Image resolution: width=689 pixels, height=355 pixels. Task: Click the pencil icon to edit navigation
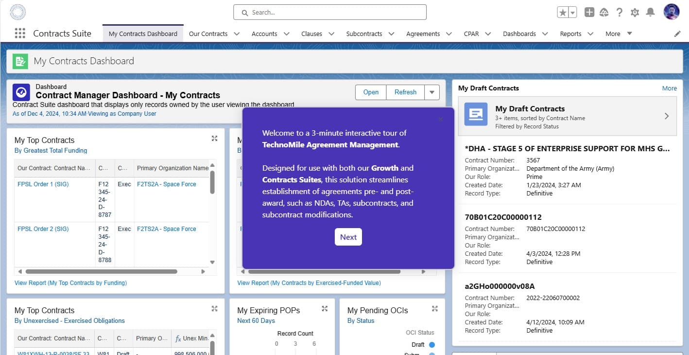pyautogui.click(x=677, y=34)
